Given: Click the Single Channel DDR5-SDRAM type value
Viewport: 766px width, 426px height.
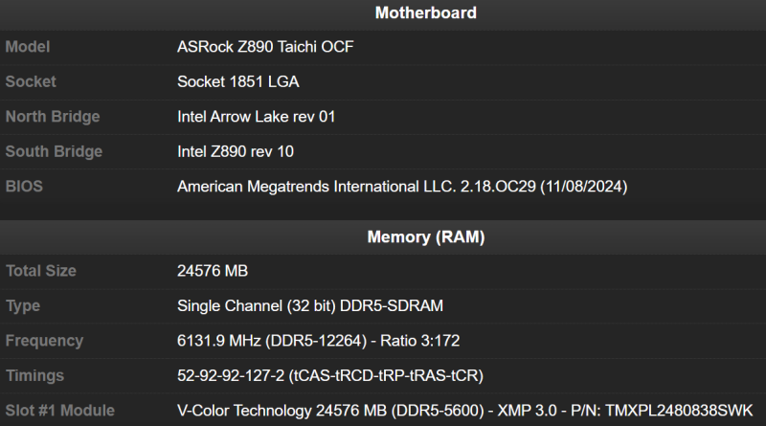Looking at the screenshot, I should coord(310,305).
